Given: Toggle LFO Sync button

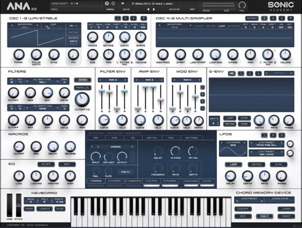Looking at the screenshot, I should 279,165.
